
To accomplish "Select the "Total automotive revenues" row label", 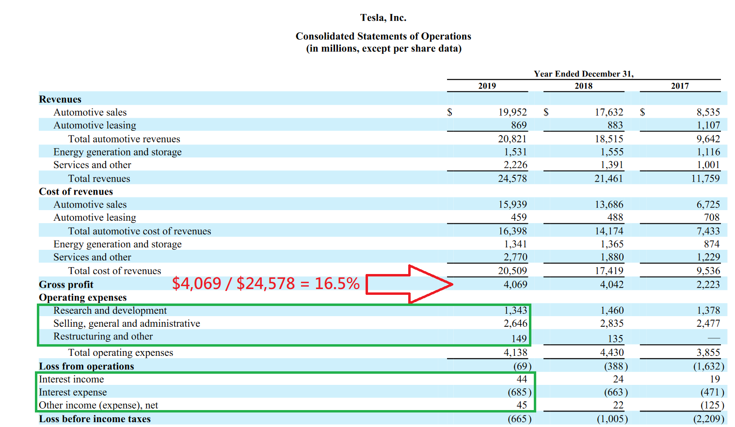I will coord(124,139).
